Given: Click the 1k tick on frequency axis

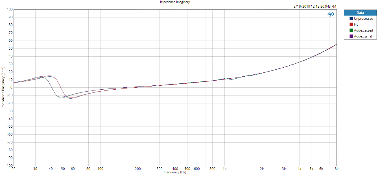Looking at the screenshot, I should click(x=225, y=169).
